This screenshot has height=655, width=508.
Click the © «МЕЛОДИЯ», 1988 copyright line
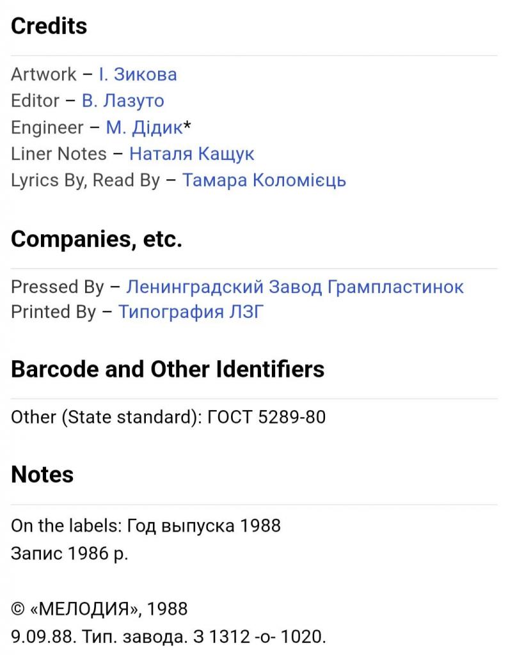coord(99,608)
